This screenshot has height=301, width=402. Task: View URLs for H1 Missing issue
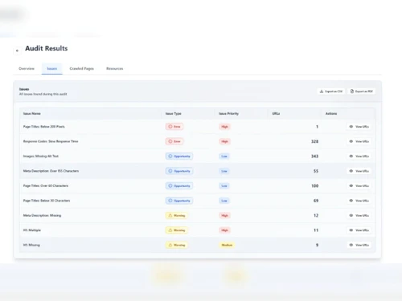point(359,245)
